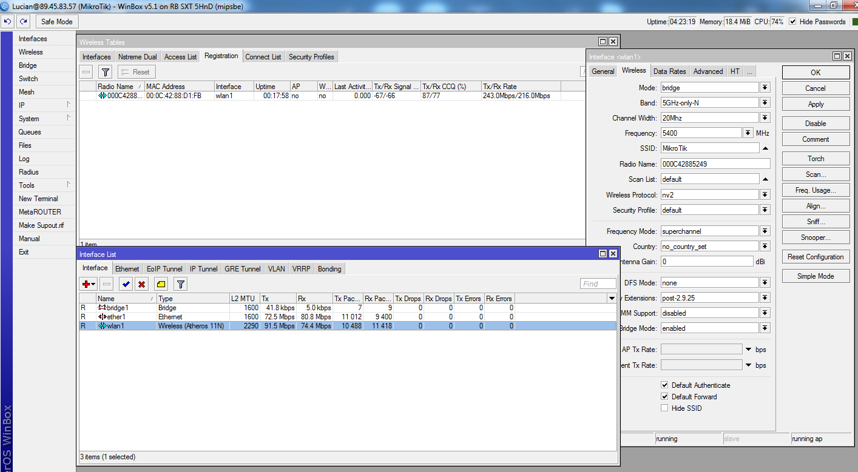The width and height of the screenshot is (858, 472).
Task: Open the Mode dropdown showing bridge
Action: click(x=765, y=88)
